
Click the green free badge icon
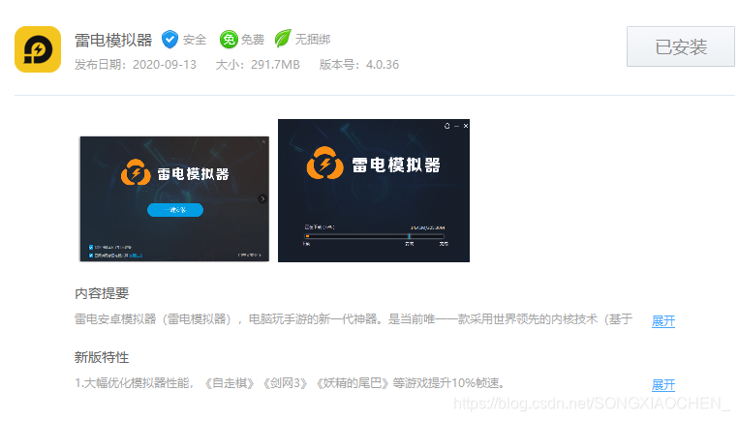[229, 40]
